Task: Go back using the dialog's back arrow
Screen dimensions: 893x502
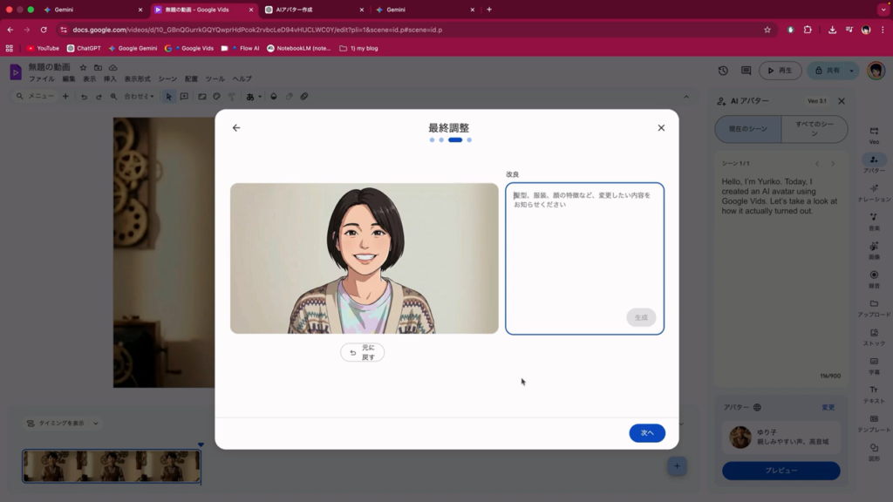Action: click(x=236, y=128)
